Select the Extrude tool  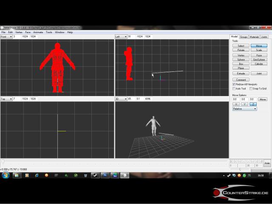point(241,74)
